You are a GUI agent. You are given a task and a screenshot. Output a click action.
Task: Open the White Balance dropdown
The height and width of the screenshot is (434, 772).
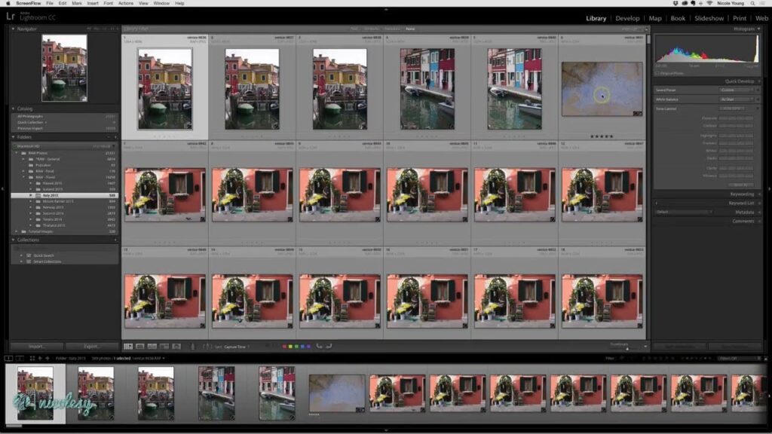[x=737, y=99]
